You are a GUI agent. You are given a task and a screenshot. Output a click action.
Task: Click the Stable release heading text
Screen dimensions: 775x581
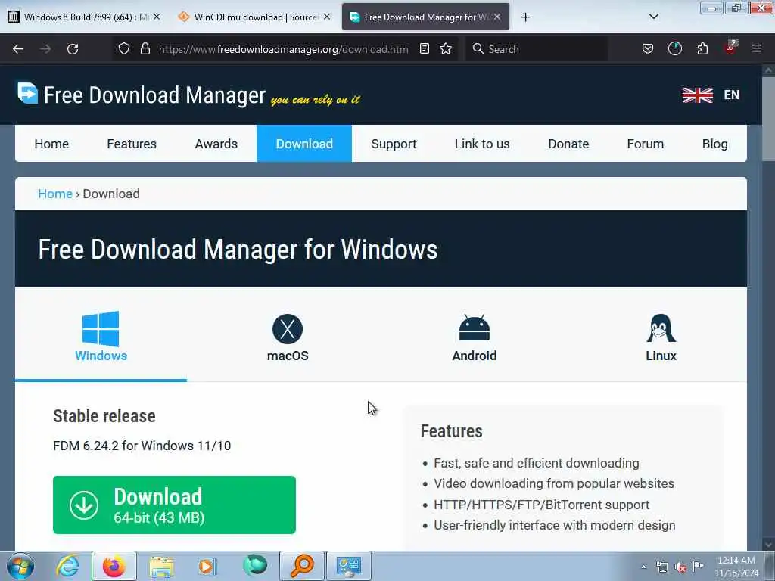(x=104, y=416)
